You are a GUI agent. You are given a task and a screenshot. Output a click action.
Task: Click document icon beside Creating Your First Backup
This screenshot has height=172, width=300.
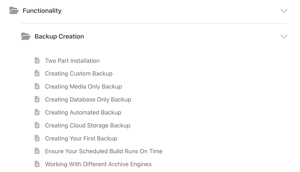[37, 138]
